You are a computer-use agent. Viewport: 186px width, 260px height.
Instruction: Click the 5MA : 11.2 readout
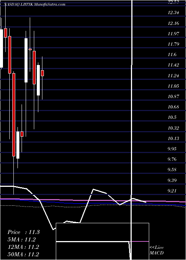coord(22,240)
